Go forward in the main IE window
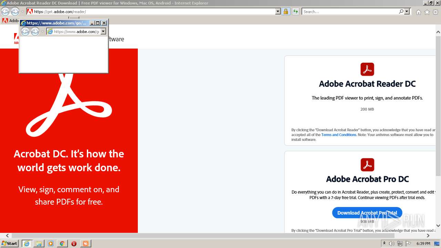 (x=15, y=11)
